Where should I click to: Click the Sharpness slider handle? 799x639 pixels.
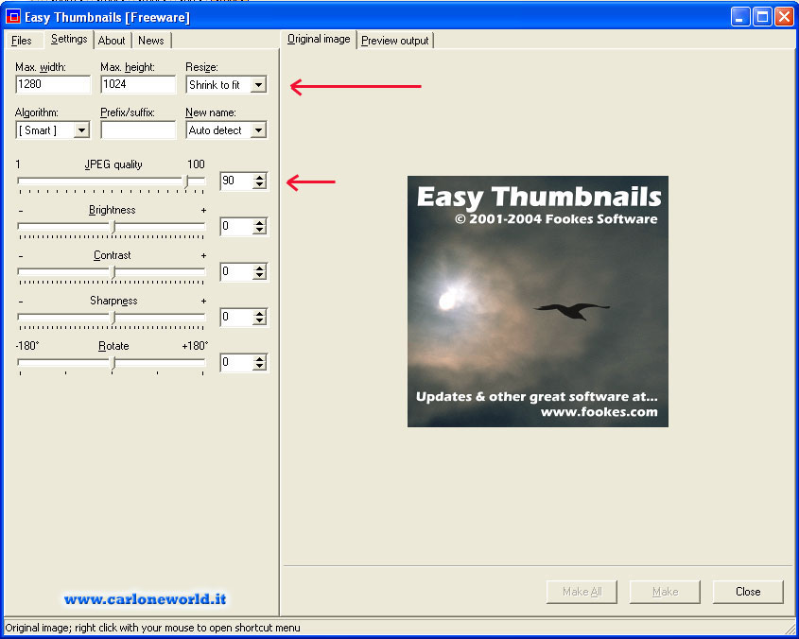[x=113, y=318]
